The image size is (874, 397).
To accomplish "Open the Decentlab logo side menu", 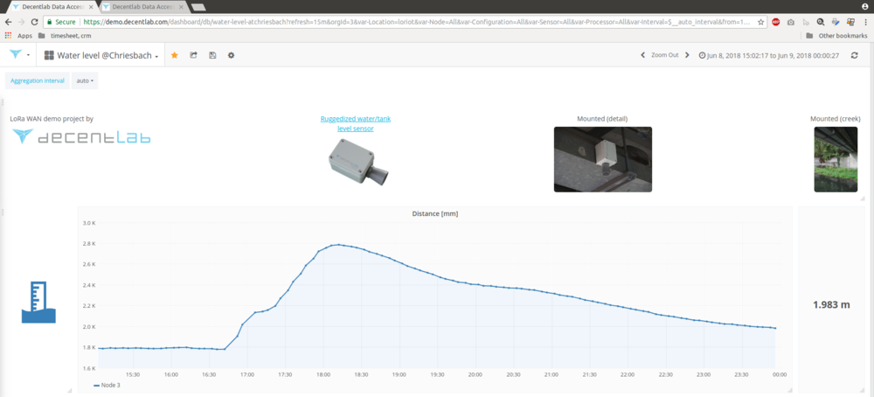I will (19, 55).
